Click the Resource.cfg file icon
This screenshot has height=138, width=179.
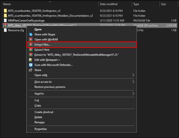[5, 30]
